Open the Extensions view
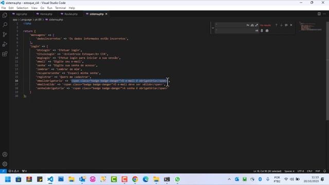The image size is (329, 185). tap(5, 54)
